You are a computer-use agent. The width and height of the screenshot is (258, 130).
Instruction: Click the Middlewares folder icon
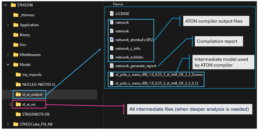pyautogui.click(x=16, y=55)
